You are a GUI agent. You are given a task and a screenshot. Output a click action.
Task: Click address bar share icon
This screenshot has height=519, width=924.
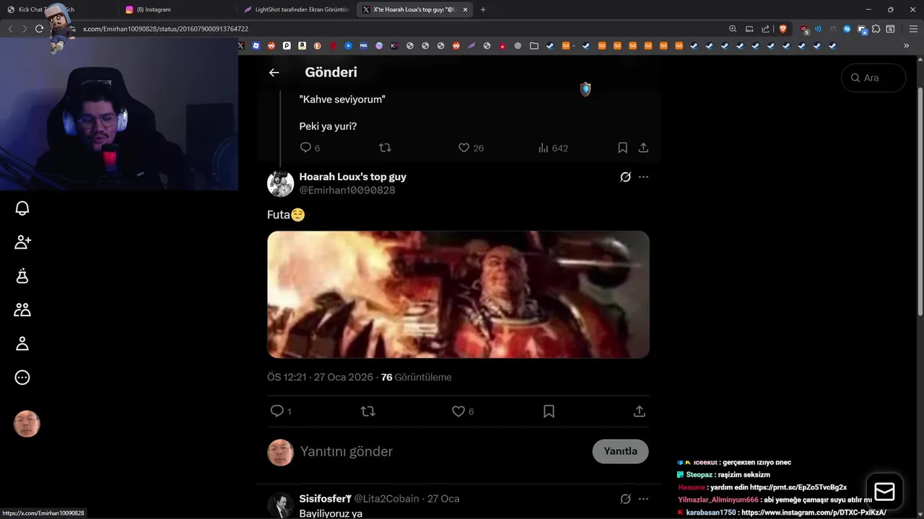tap(765, 29)
